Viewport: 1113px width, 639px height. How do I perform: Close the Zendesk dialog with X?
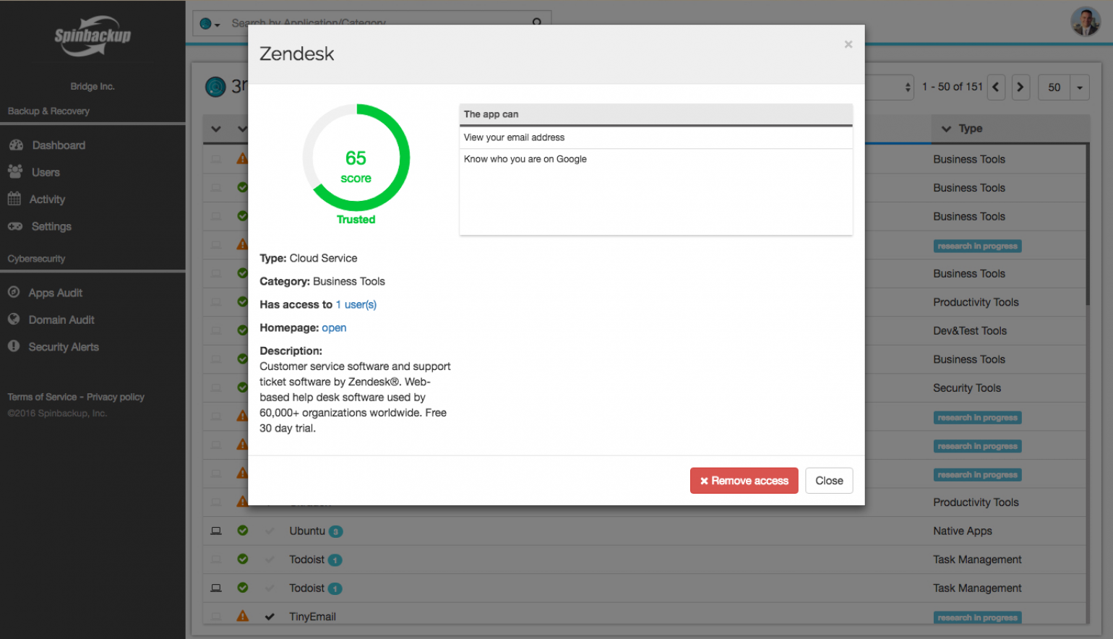pos(848,44)
